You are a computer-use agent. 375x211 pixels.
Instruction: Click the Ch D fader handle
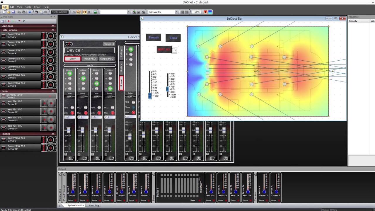109,130
